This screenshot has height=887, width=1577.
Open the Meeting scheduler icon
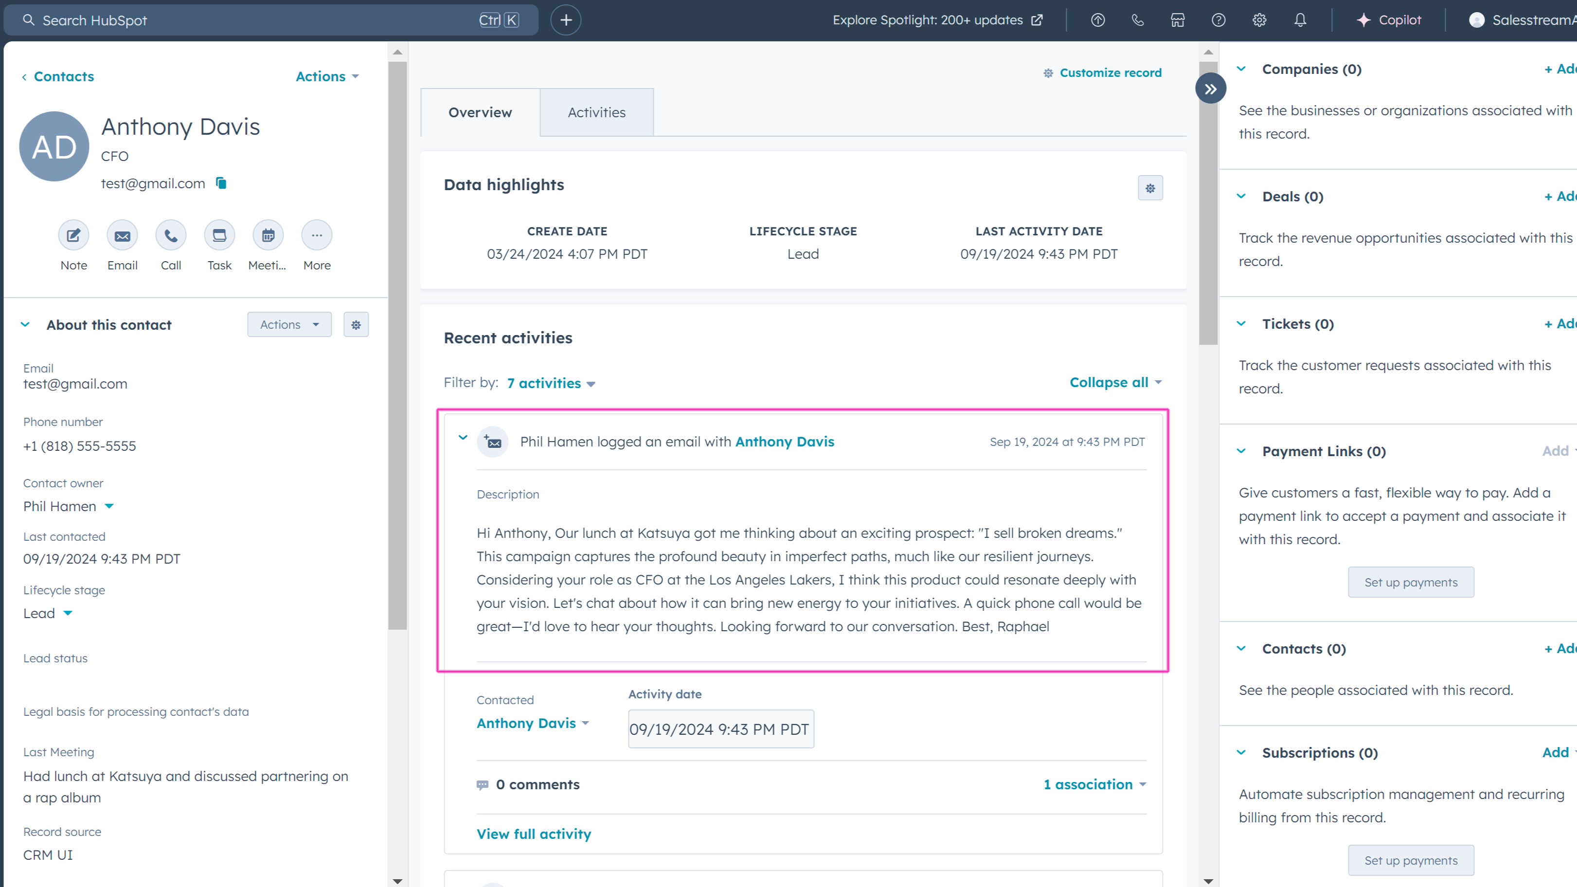[x=268, y=236]
